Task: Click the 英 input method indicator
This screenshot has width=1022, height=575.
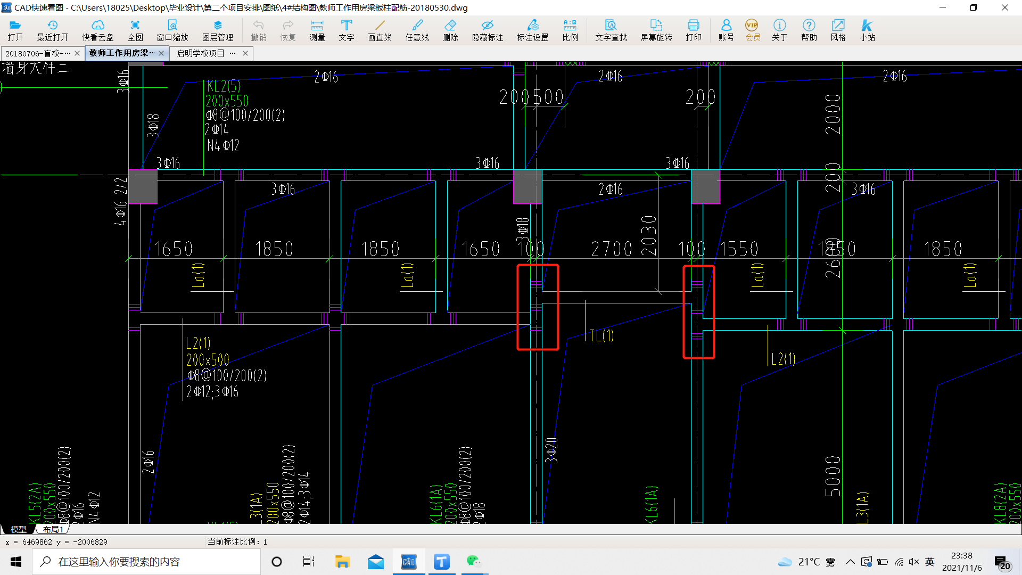Action: (x=930, y=562)
